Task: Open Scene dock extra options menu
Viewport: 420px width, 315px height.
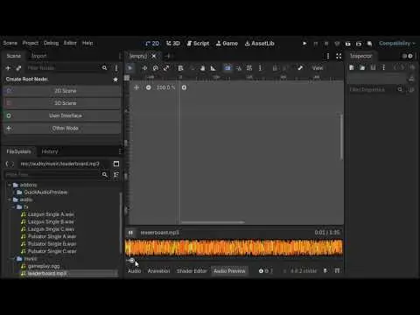Action: tap(116, 68)
